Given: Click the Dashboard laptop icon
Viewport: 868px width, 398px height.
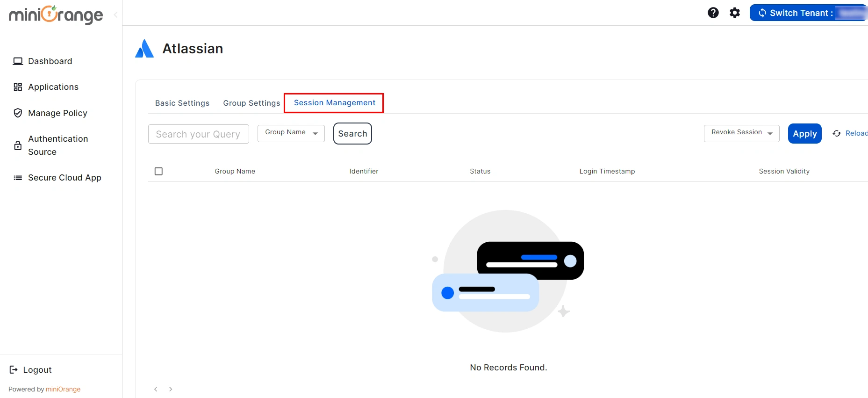Looking at the screenshot, I should 18,61.
